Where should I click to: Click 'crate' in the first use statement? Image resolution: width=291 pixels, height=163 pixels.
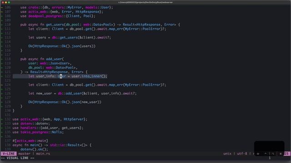point(33,7)
